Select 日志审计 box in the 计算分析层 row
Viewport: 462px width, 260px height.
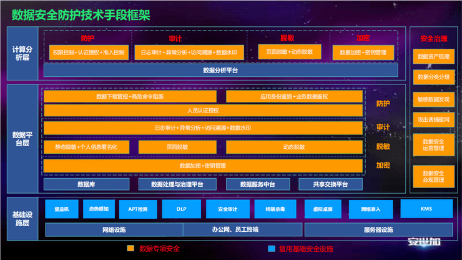(x=189, y=52)
